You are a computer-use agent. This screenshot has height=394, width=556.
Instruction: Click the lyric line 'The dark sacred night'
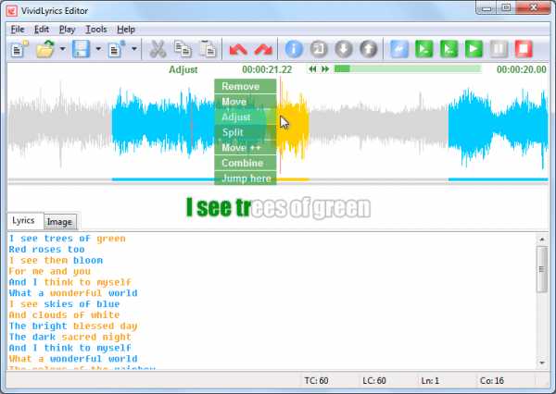coord(69,337)
